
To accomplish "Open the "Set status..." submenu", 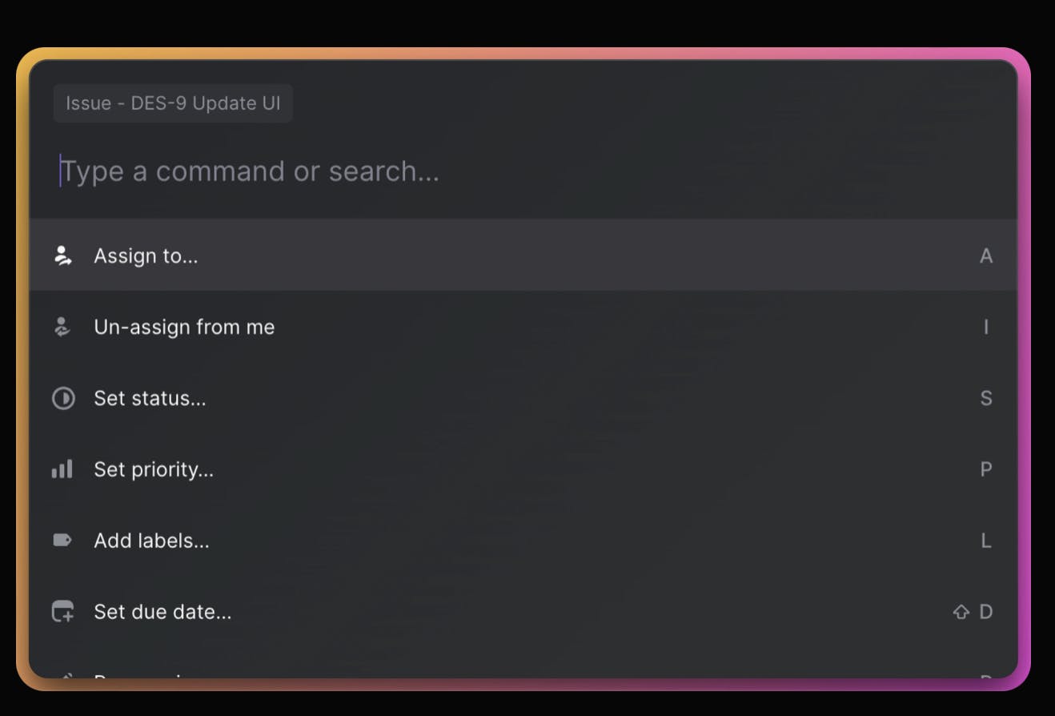I will [x=150, y=398].
